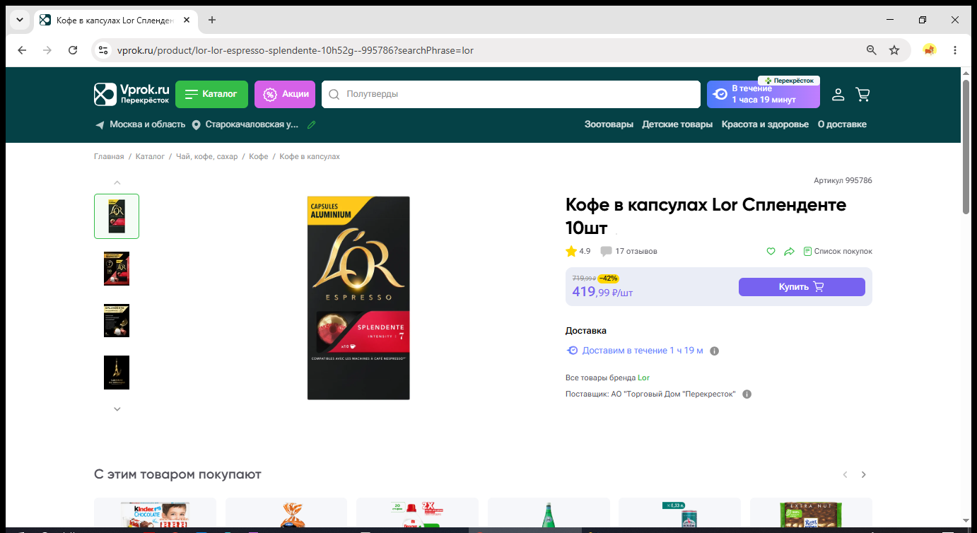Open the Зоотовары section
Viewport: 977px width, 533px height.
[609, 124]
